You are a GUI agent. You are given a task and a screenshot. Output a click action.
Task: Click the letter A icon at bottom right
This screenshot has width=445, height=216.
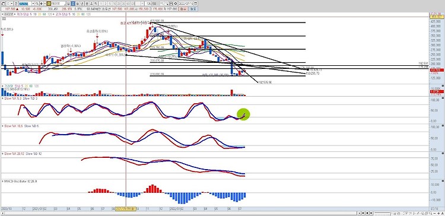pos(443,213)
